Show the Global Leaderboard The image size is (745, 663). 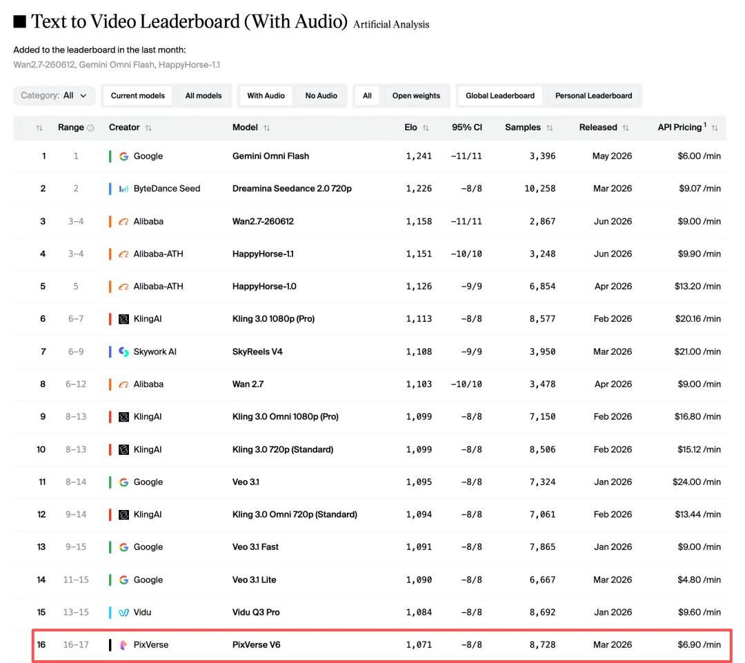coord(500,96)
